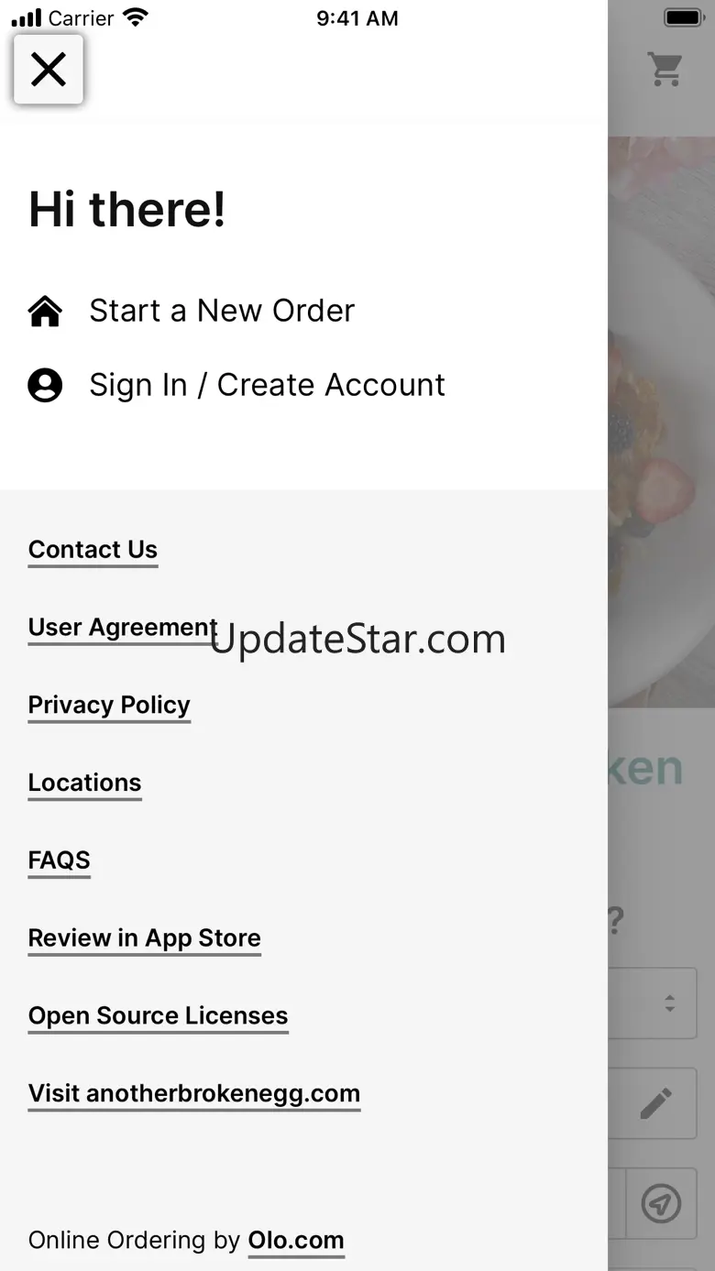Go to Locations link
The width and height of the screenshot is (715, 1271).
coord(84,783)
